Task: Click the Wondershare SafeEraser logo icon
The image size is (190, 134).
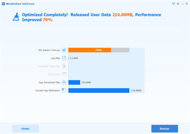Action: [x=3, y=4]
